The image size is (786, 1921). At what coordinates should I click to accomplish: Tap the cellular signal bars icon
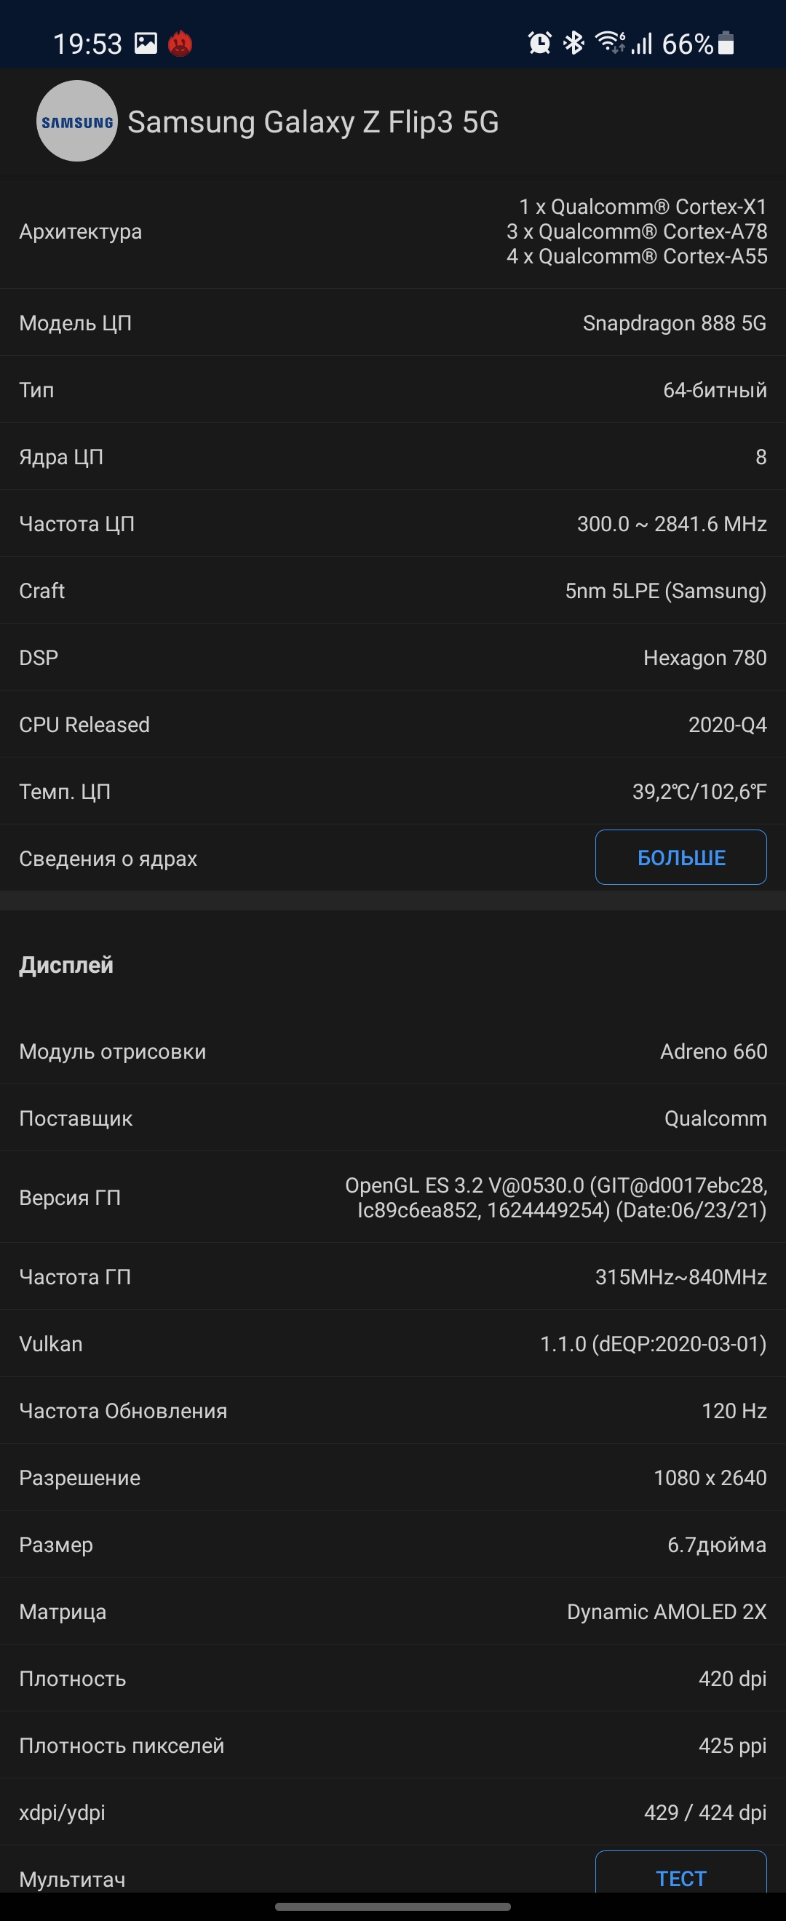(641, 43)
